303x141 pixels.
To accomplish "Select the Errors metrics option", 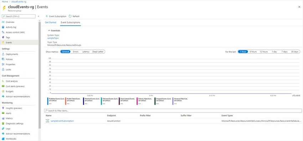I will pos(76,52).
